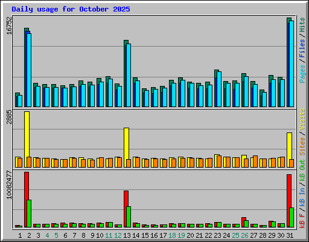Click the y-axis value 10082477

click(x=9, y=185)
